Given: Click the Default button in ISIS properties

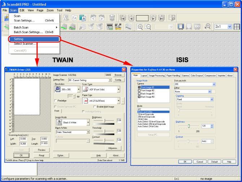Looking at the screenshot, I should pos(214,162).
